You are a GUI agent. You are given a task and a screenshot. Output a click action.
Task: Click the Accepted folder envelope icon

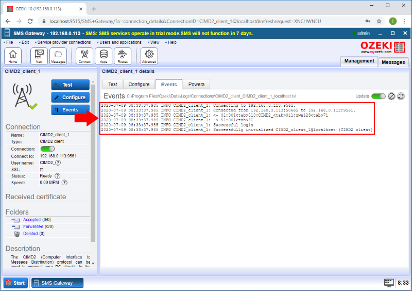click(15, 220)
